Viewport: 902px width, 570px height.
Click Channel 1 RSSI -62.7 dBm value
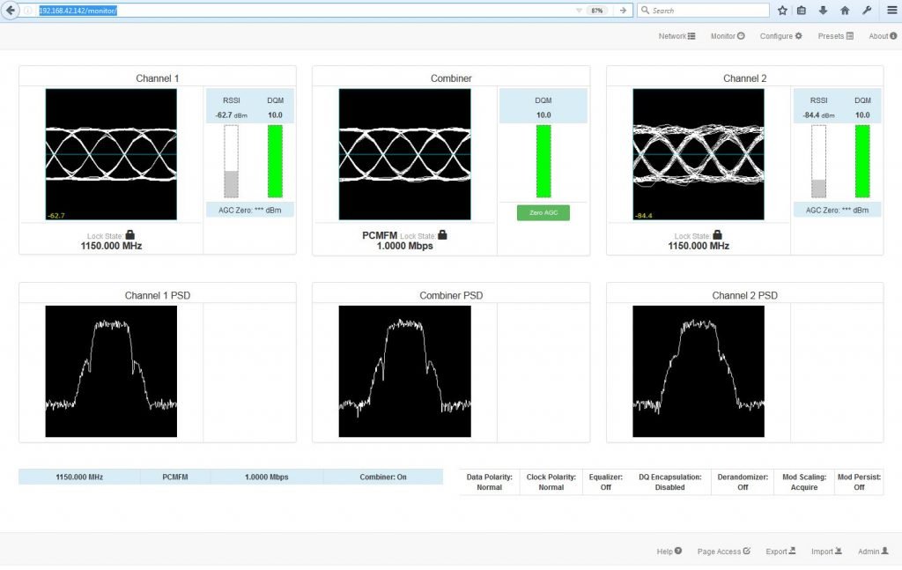point(232,115)
